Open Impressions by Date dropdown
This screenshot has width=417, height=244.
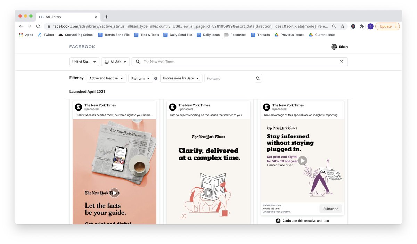(x=181, y=78)
